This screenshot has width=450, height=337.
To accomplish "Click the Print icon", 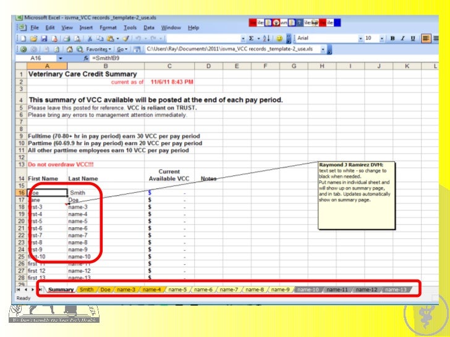I will click(67, 38).
